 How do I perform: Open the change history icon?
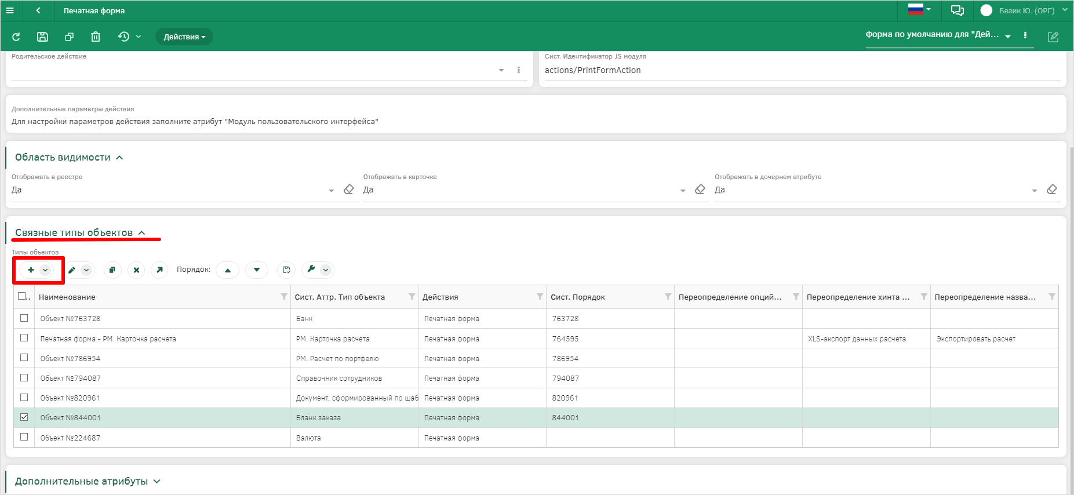[123, 37]
